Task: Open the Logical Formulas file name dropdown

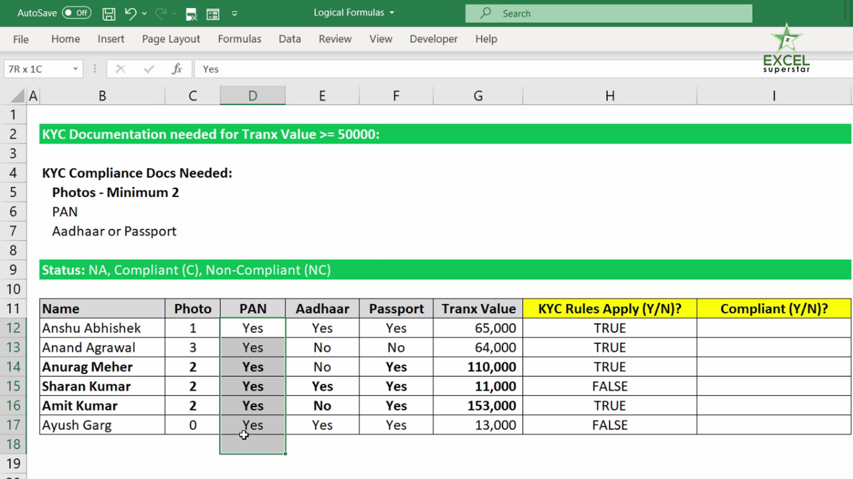Action: click(392, 13)
